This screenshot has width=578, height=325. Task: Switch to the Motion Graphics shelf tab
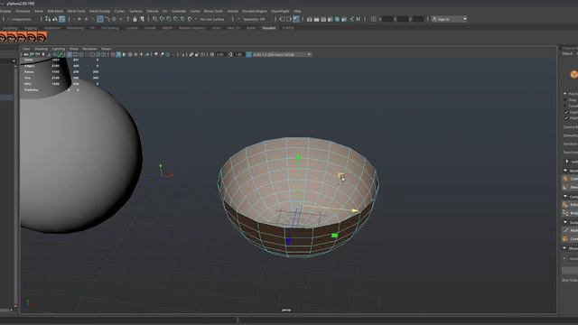click(191, 28)
